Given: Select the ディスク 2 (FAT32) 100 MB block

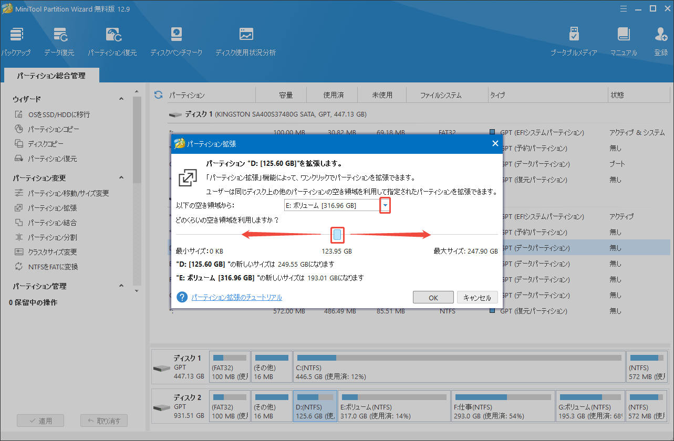Looking at the screenshot, I should [x=230, y=406].
